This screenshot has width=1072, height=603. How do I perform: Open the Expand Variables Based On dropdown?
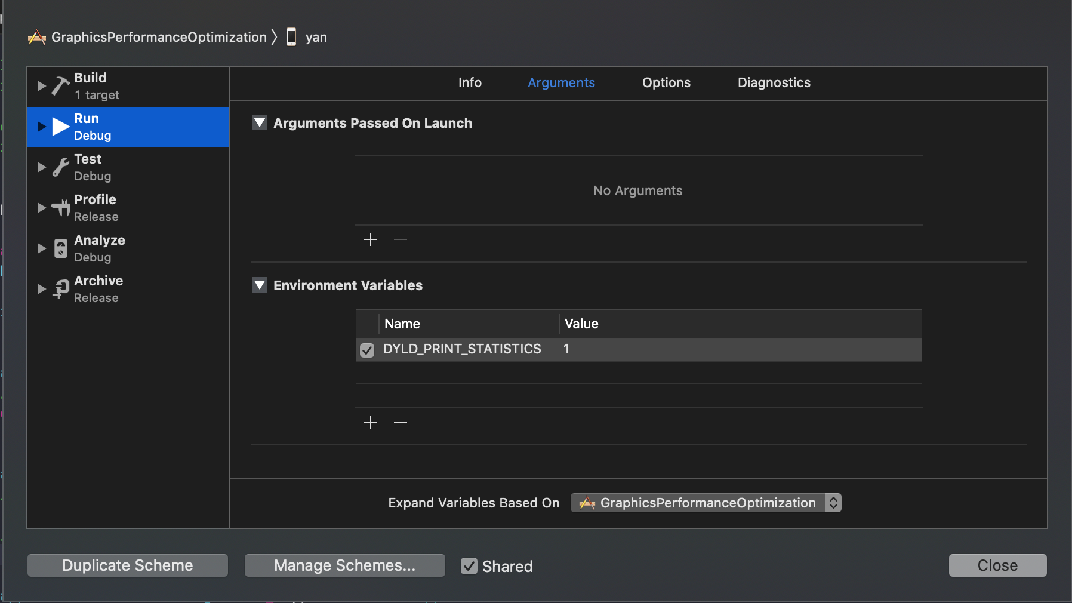click(x=706, y=503)
